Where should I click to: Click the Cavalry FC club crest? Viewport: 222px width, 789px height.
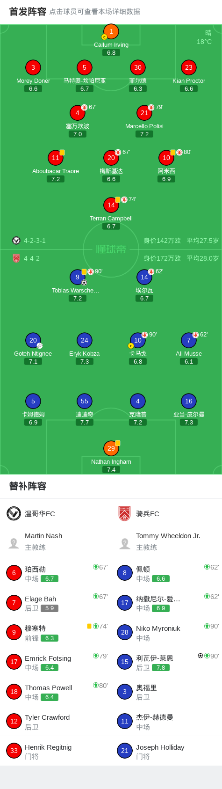[x=125, y=513]
